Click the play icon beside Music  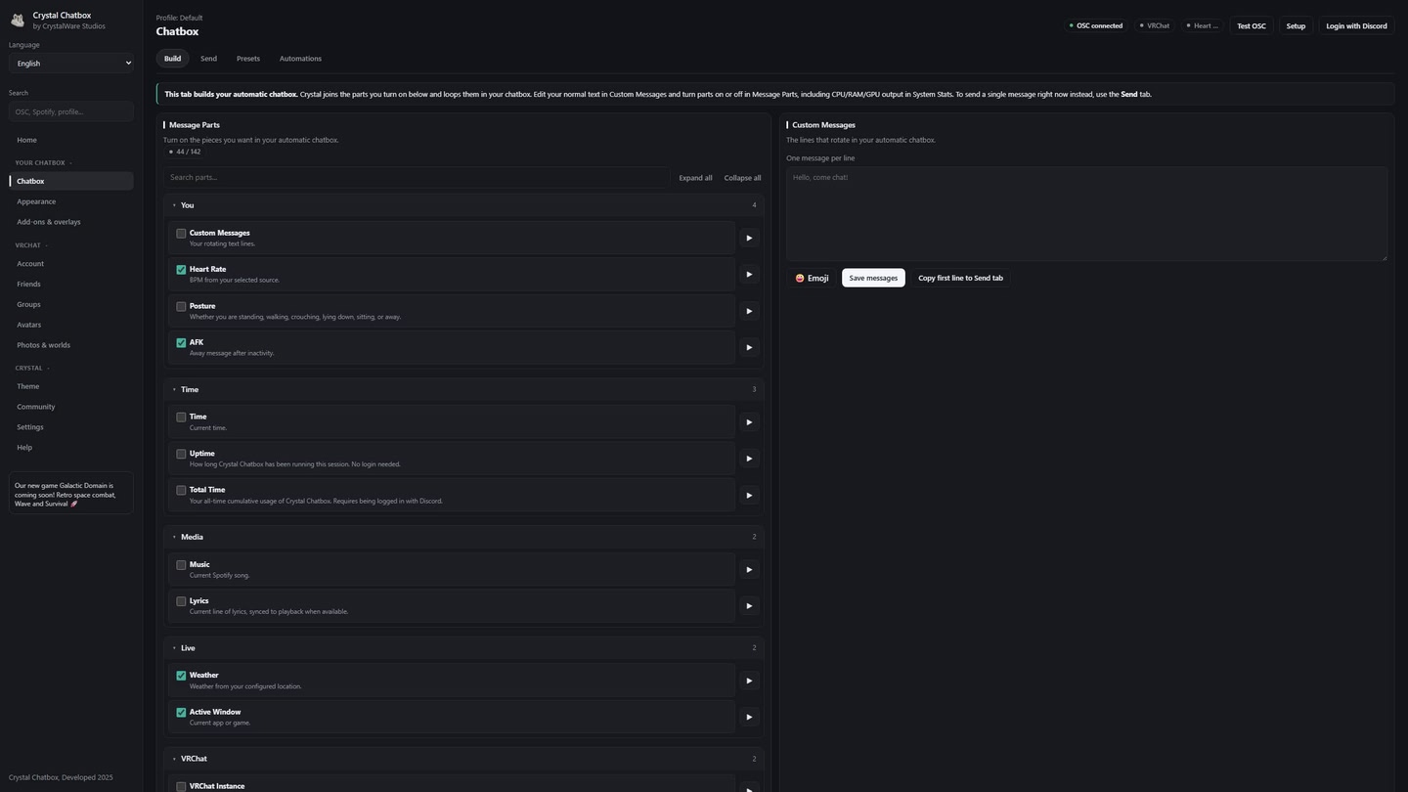click(x=749, y=570)
